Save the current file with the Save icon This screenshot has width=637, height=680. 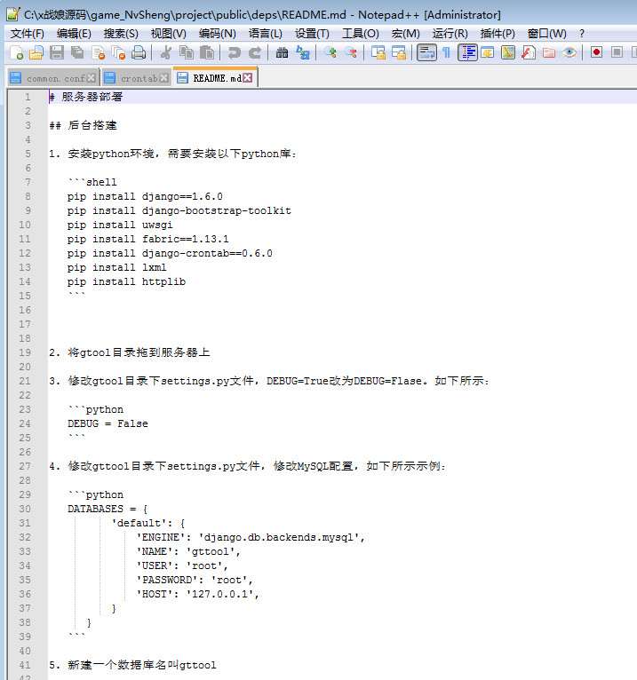57,53
